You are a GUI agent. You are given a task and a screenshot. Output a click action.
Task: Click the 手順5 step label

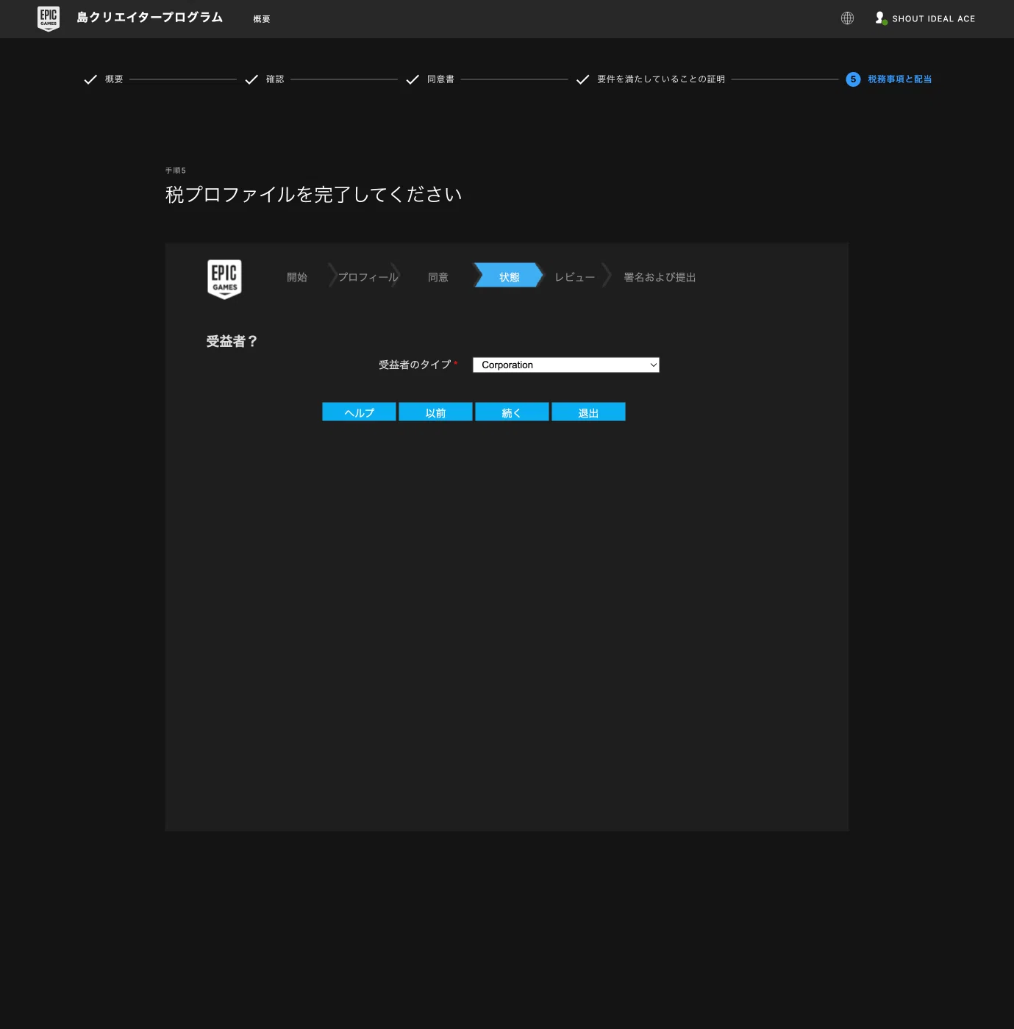click(x=175, y=171)
